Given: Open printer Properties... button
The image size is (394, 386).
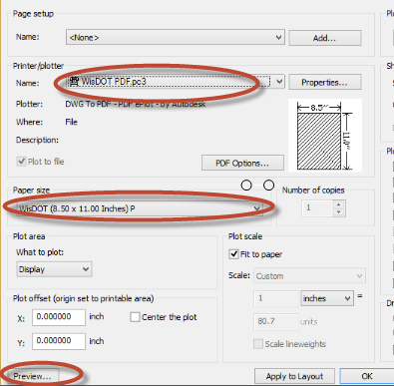Looking at the screenshot, I should pos(325,82).
